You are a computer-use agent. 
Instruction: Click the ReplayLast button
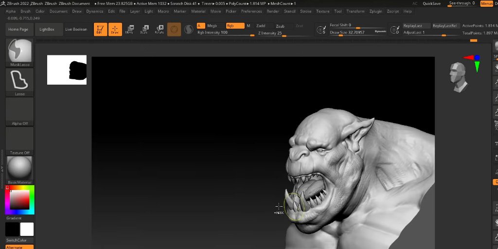(416, 26)
